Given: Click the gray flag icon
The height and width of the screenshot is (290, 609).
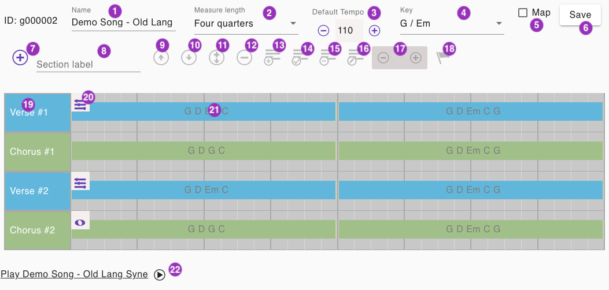Looking at the screenshot, I should tap(444, 58).
